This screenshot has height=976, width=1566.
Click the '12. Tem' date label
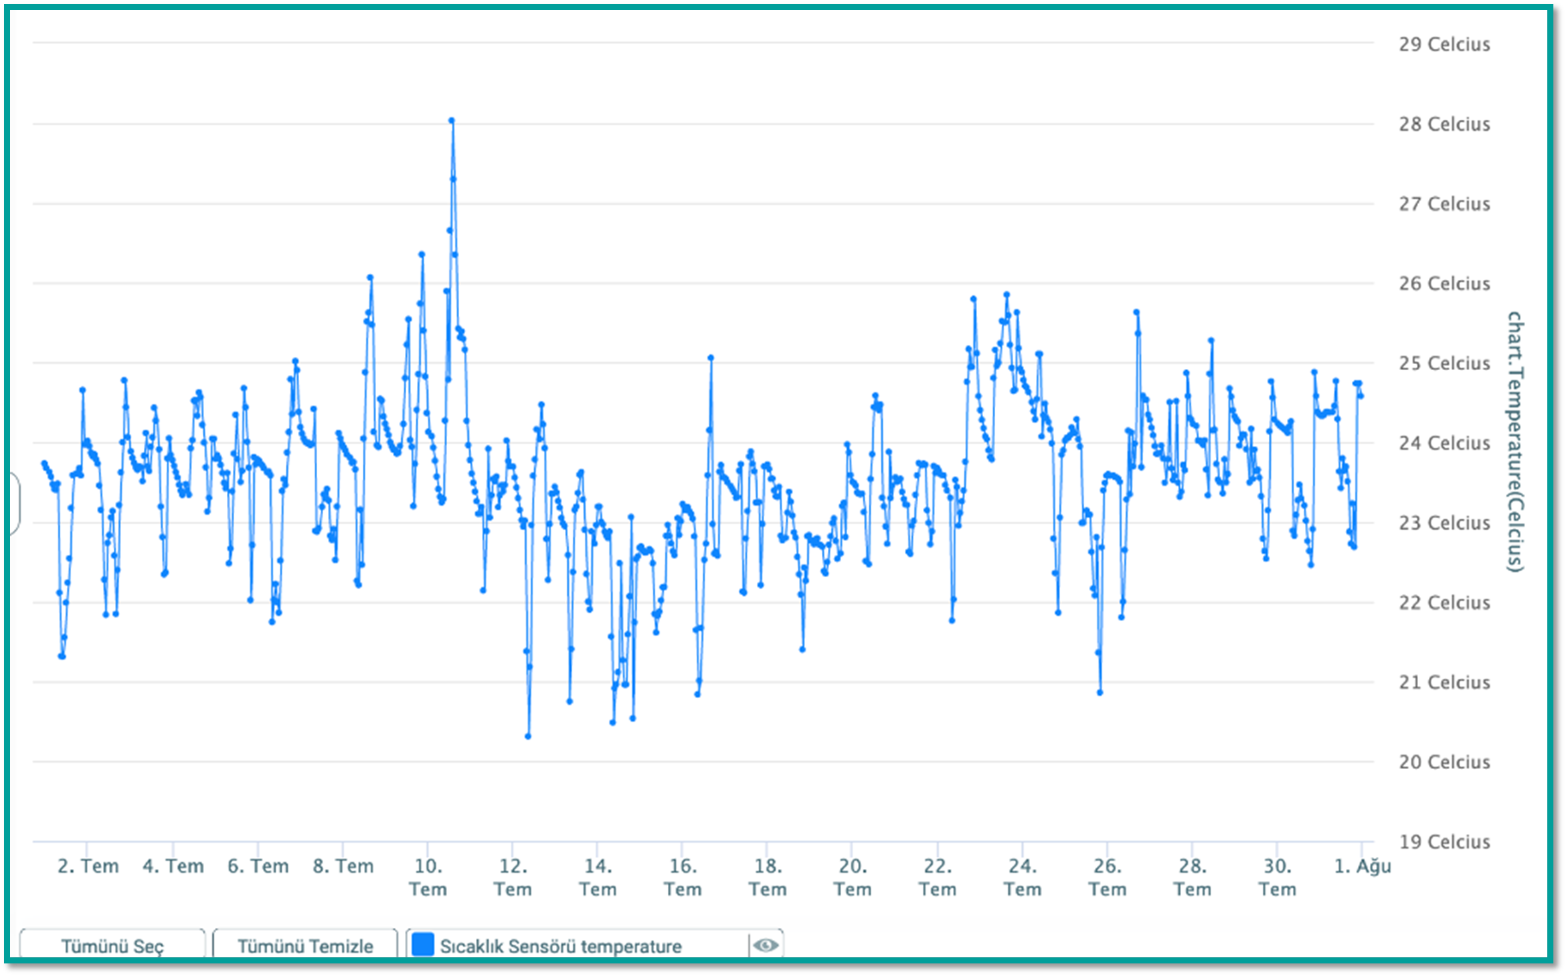click(x=513, y=877)
